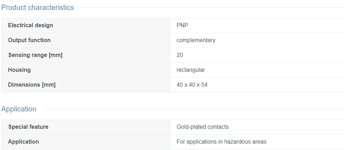Select the Dimensions [mm] label
The image size is (344, 150).
pyautogui.click(x=32, y=85)
